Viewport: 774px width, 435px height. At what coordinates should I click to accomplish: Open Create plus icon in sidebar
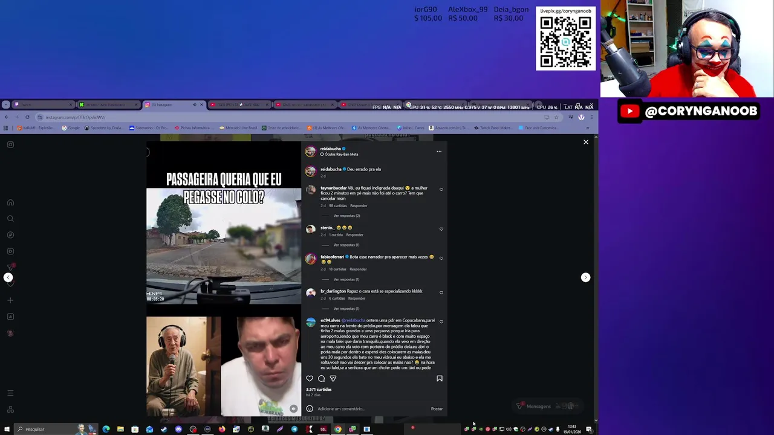(10, 300)
